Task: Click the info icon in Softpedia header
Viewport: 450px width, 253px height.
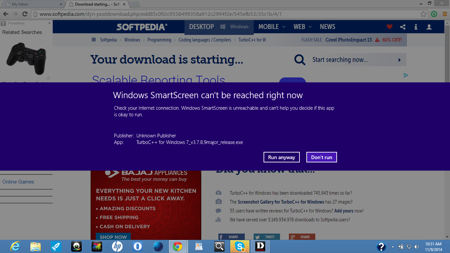Action: click(416, 27)
